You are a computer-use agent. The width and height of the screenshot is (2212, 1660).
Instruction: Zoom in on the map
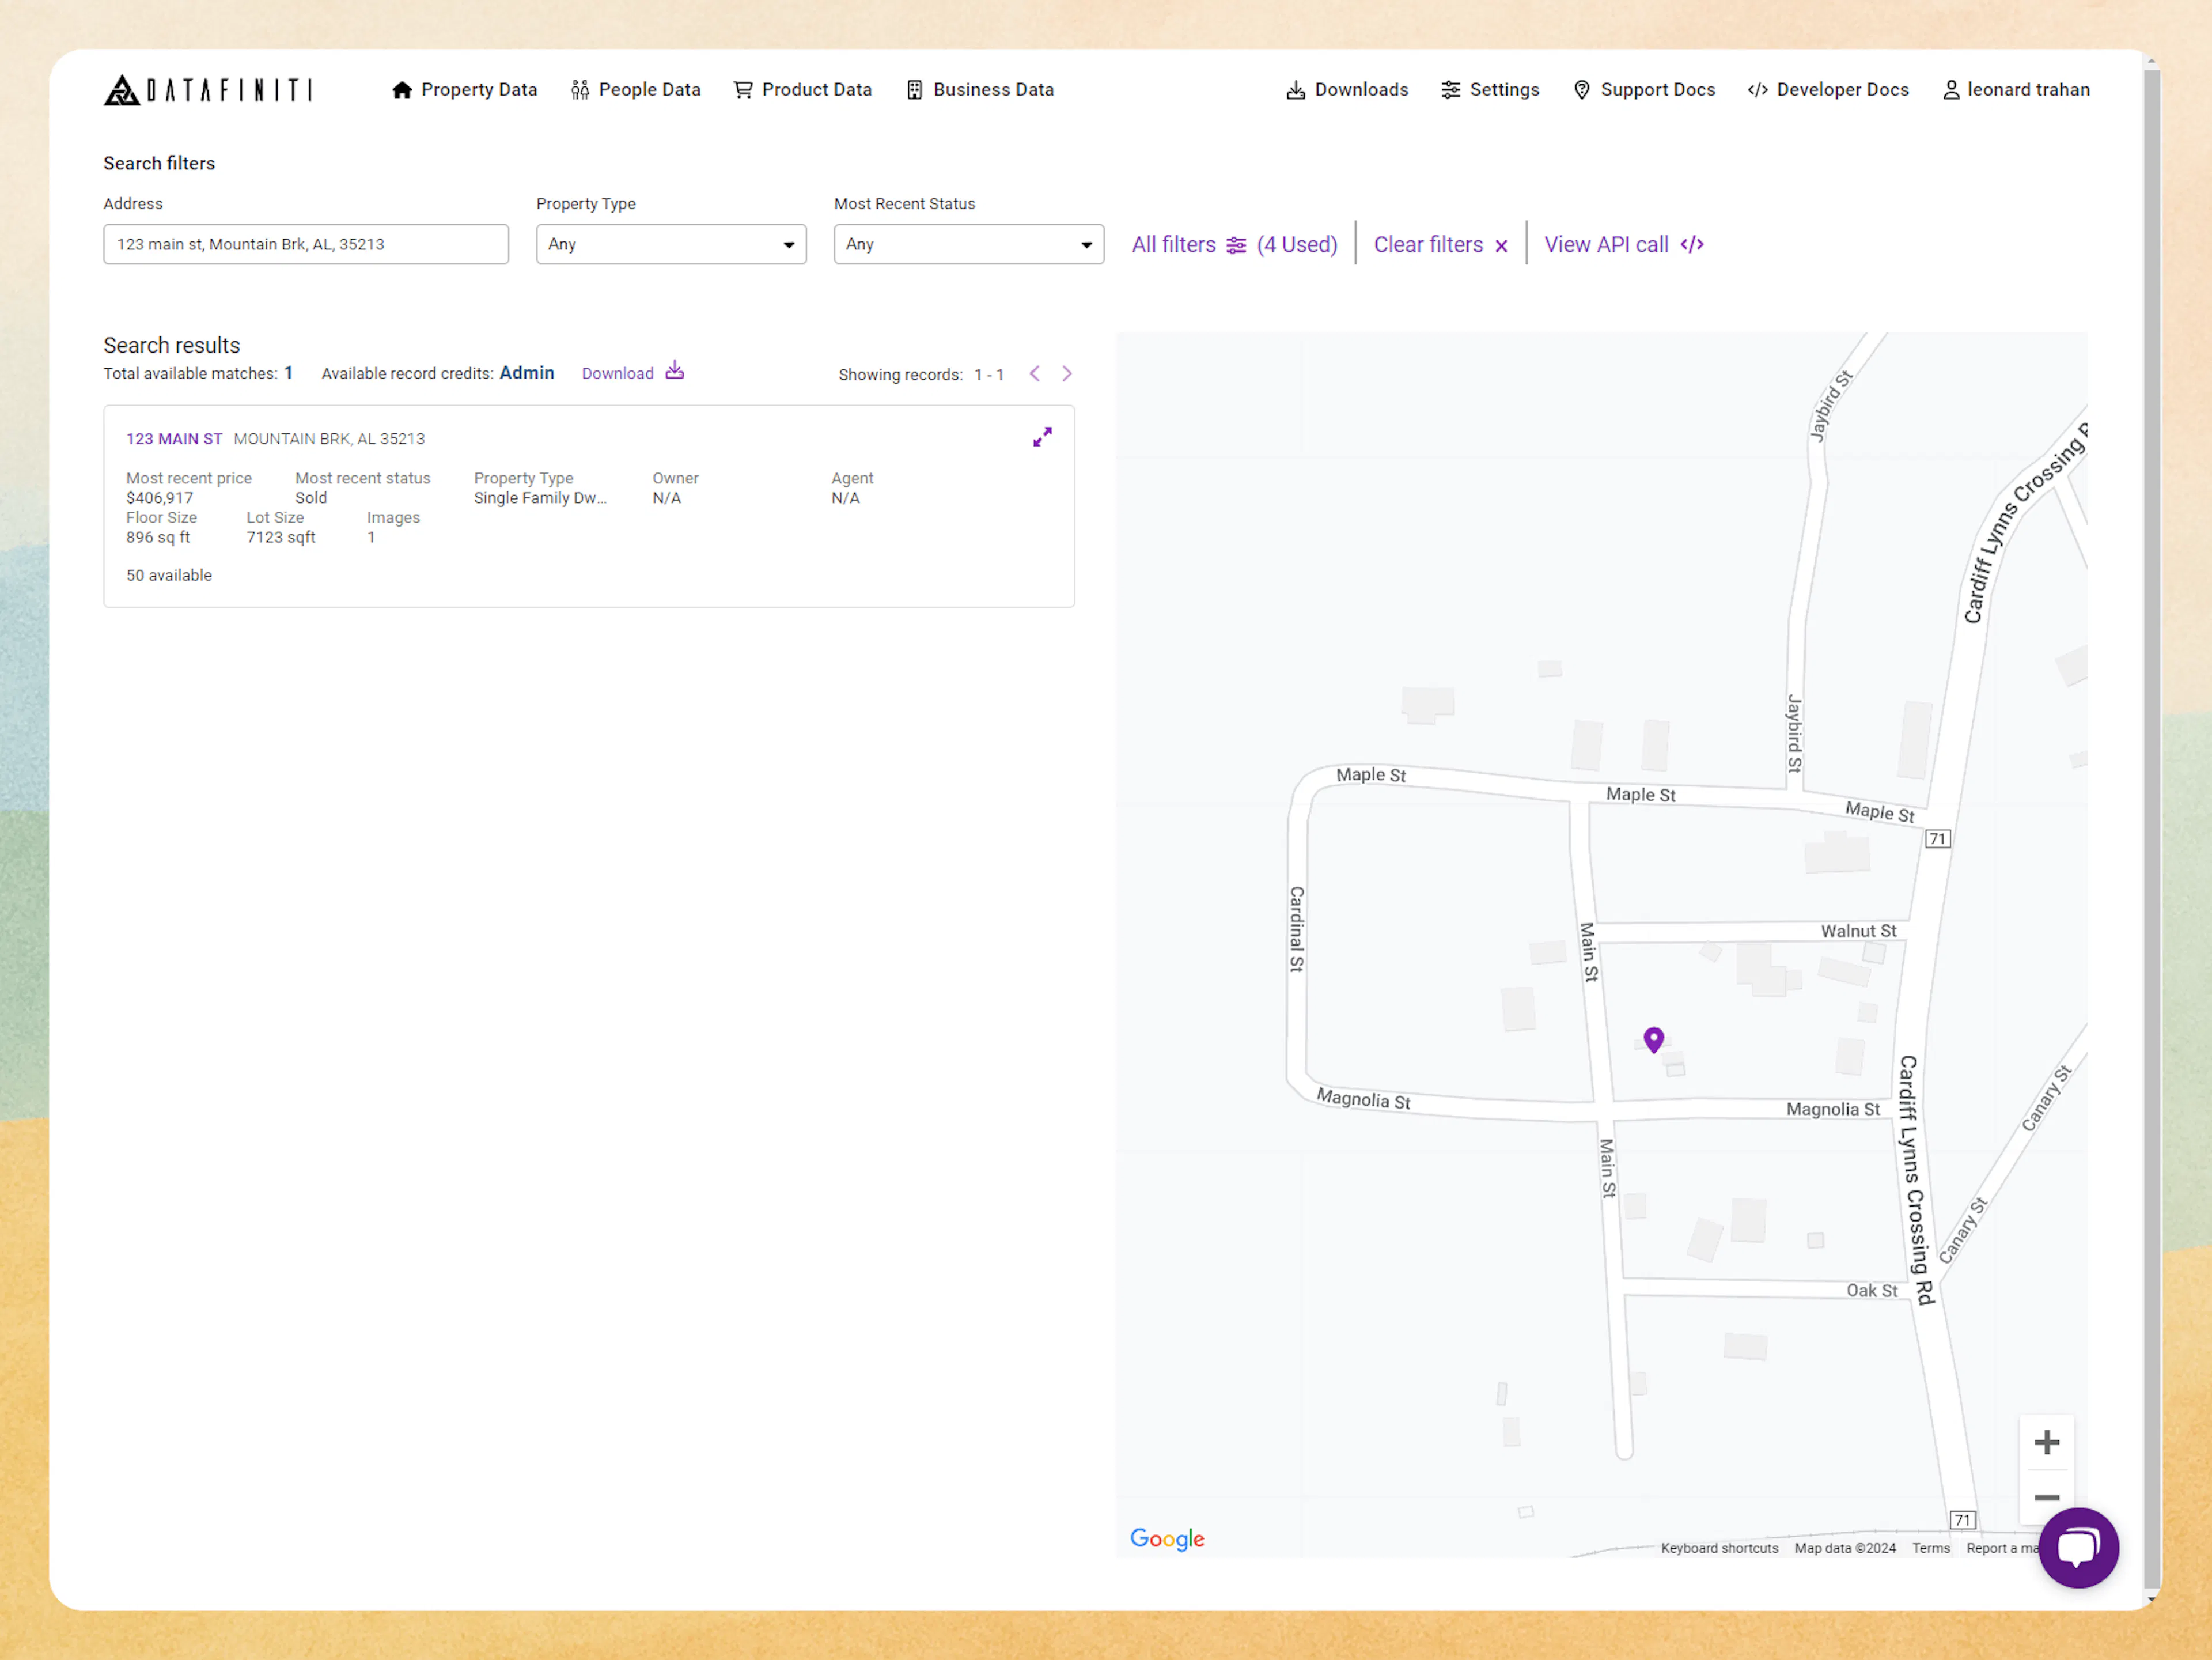coord(2047,1441)
